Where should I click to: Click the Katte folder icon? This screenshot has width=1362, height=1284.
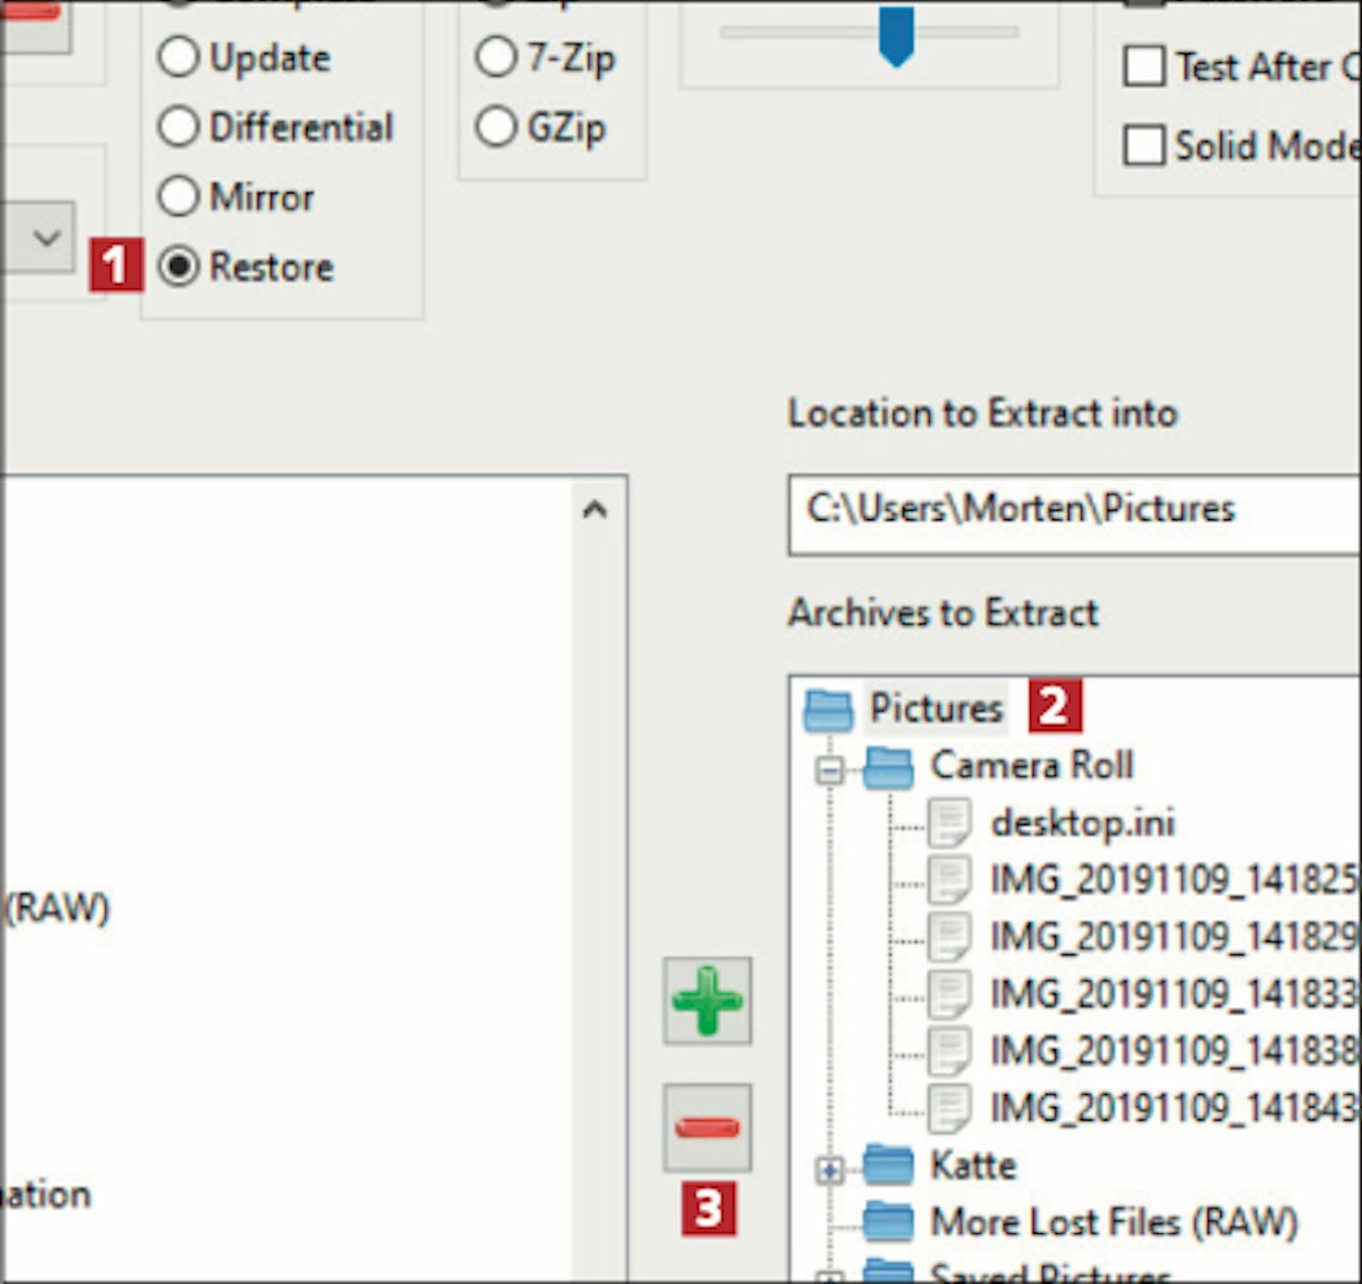click(888, 1166)
